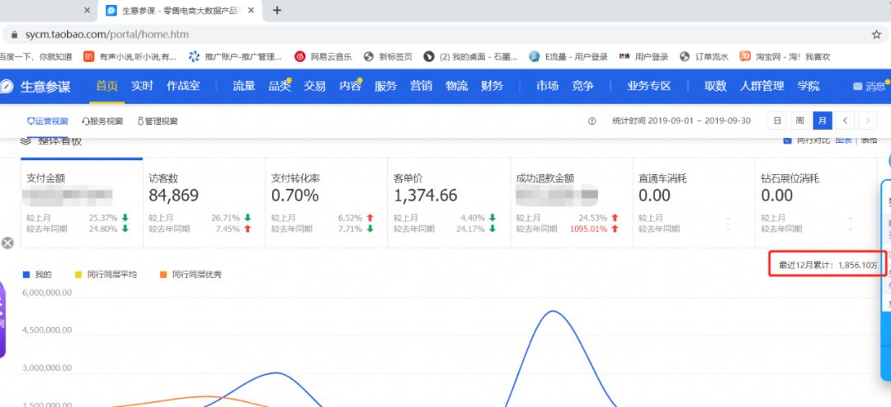Open the 我的桌面 石墨 bookmark

pos(470,56)
